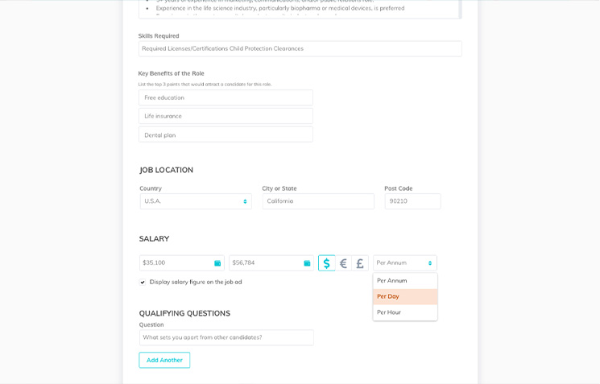Viewport: 600px width, 384px height.
Task: Edit the Dental plan benefit field
Action: point(226,134)
